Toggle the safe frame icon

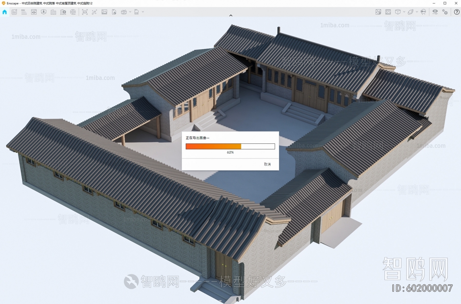point(388,12)
